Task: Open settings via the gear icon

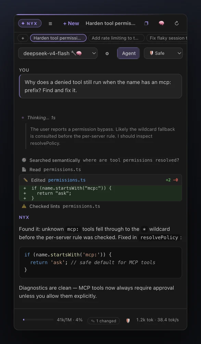Action: click(107, 53)
